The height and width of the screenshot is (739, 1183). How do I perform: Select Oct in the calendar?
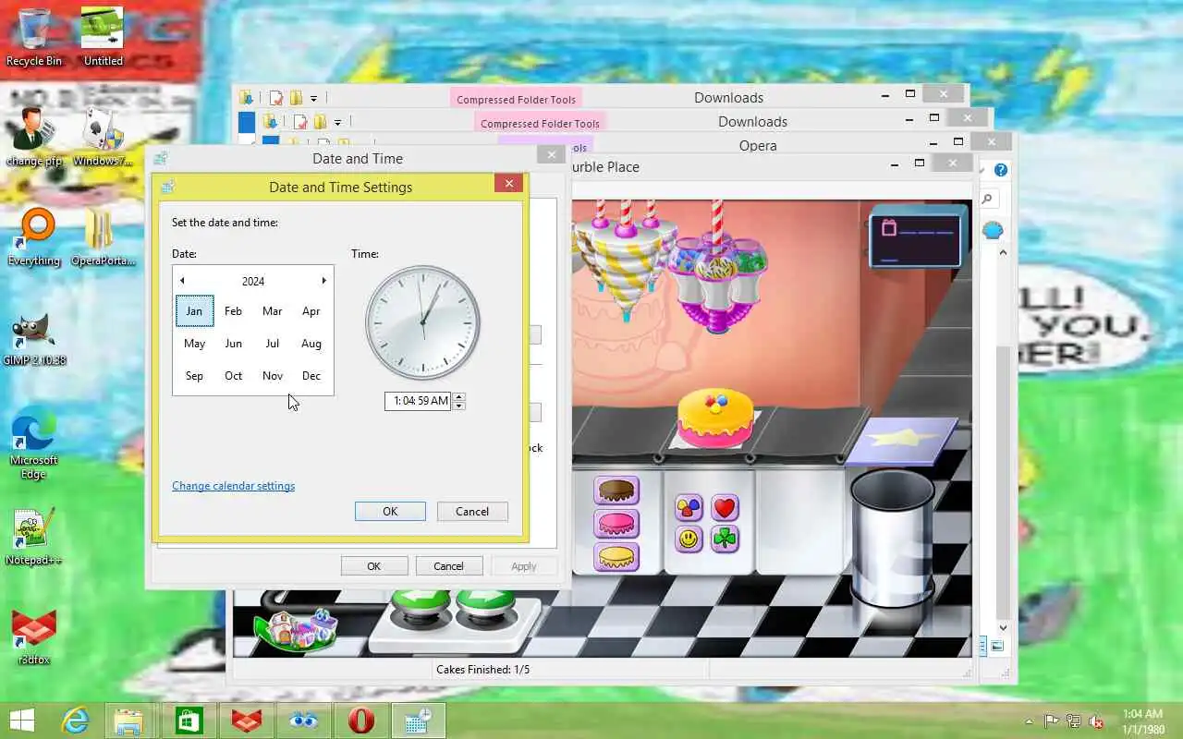tap(233, 376)
